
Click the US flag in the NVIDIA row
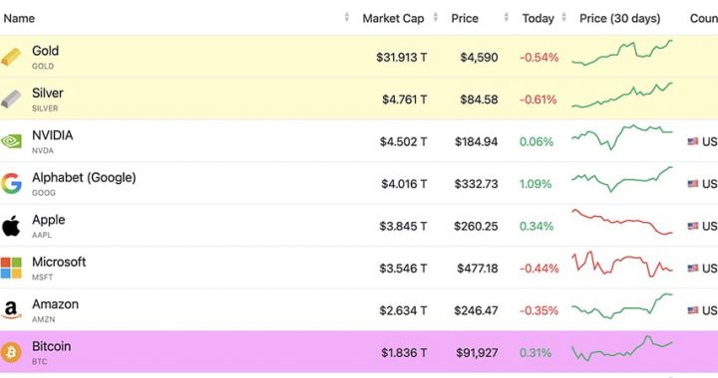point(693,141)
